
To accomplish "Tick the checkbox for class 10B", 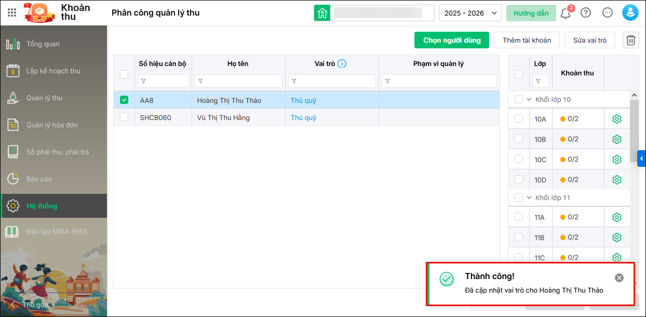I will (519, 139).
